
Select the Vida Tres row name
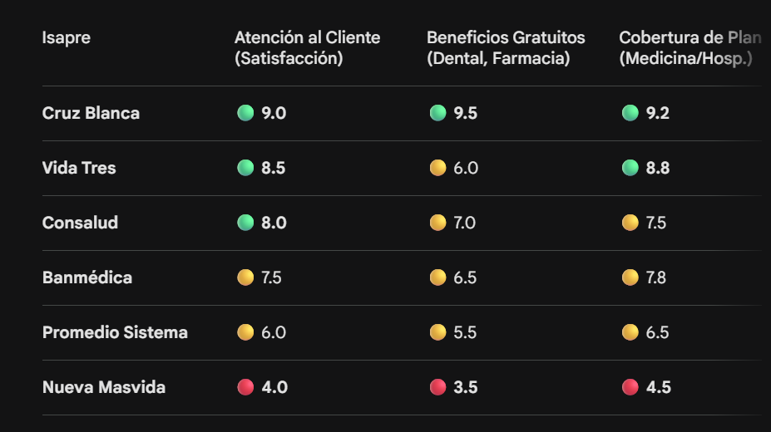[x=79, y=168]
